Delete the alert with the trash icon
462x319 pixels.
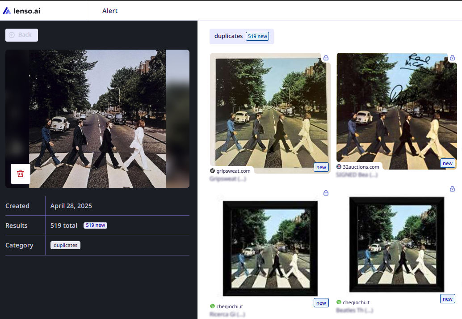pos(21,174)
